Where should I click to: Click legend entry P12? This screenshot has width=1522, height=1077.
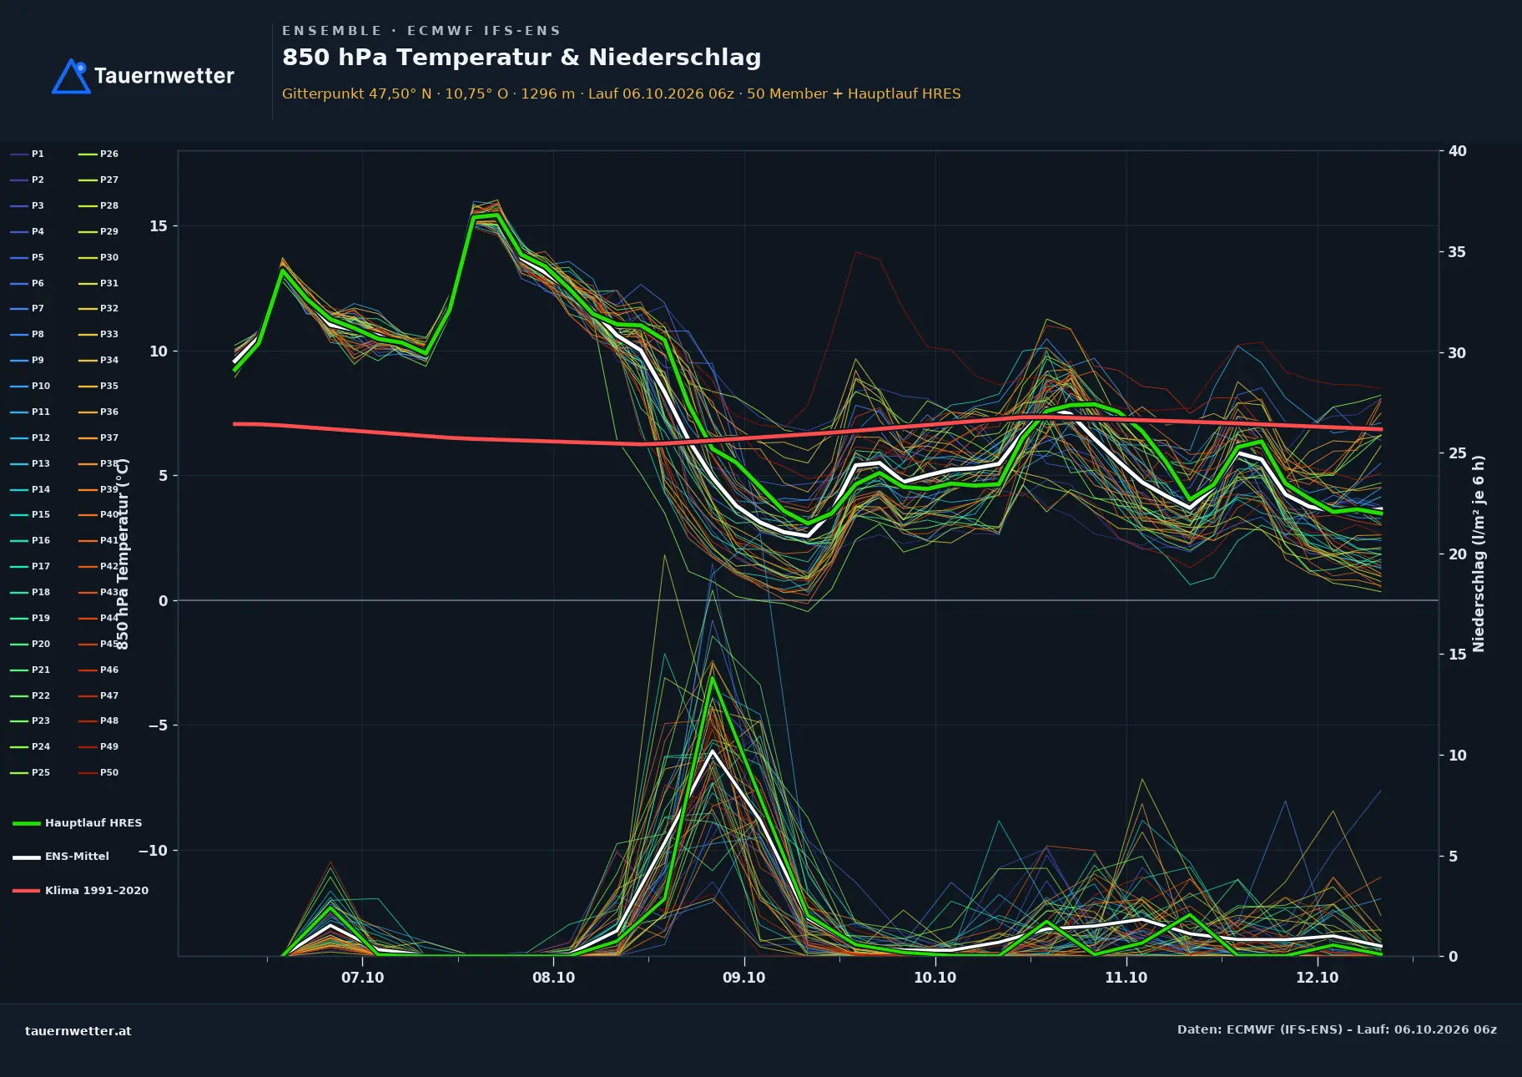coord(30,438)
